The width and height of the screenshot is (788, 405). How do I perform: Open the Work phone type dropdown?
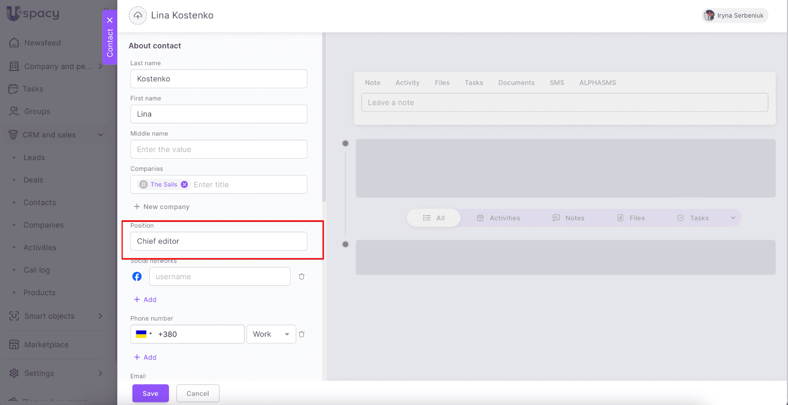coord(271,334)
